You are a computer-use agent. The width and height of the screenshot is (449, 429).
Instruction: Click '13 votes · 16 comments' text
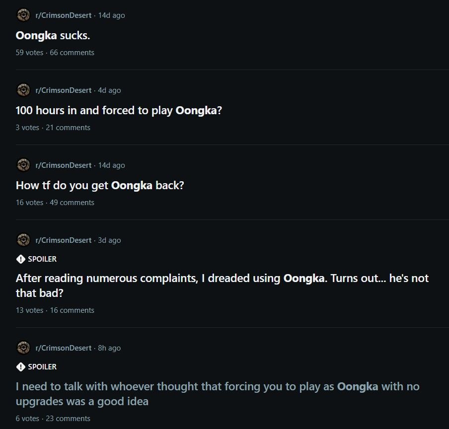click(55, 310)
